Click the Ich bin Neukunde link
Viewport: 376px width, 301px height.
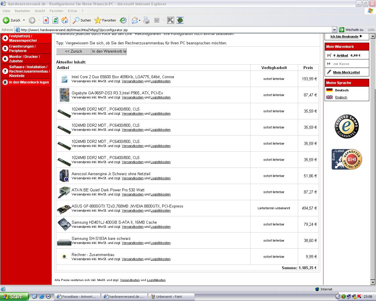[344, 36]
